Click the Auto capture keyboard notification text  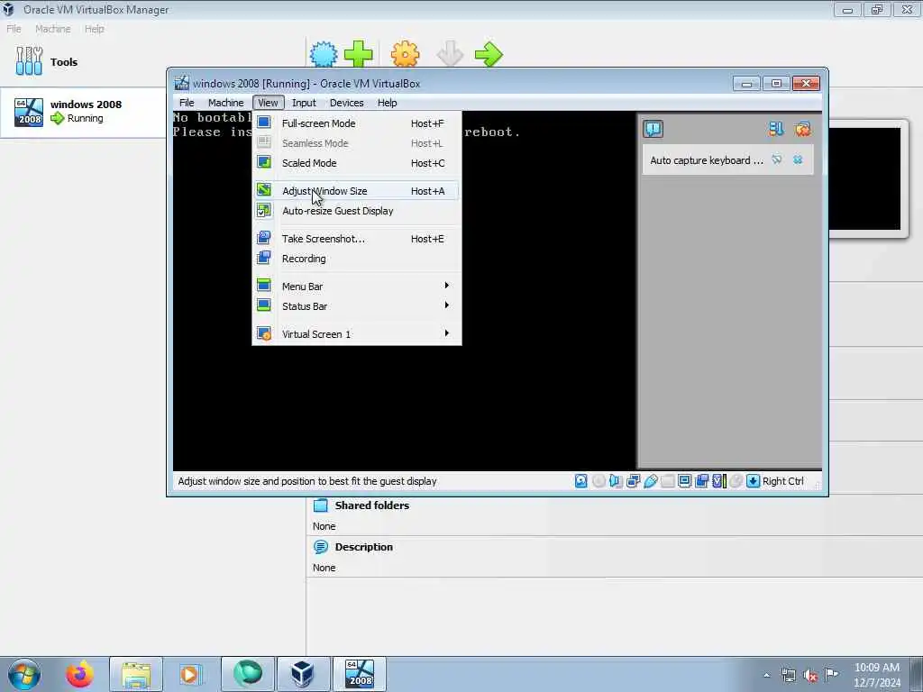707,160
